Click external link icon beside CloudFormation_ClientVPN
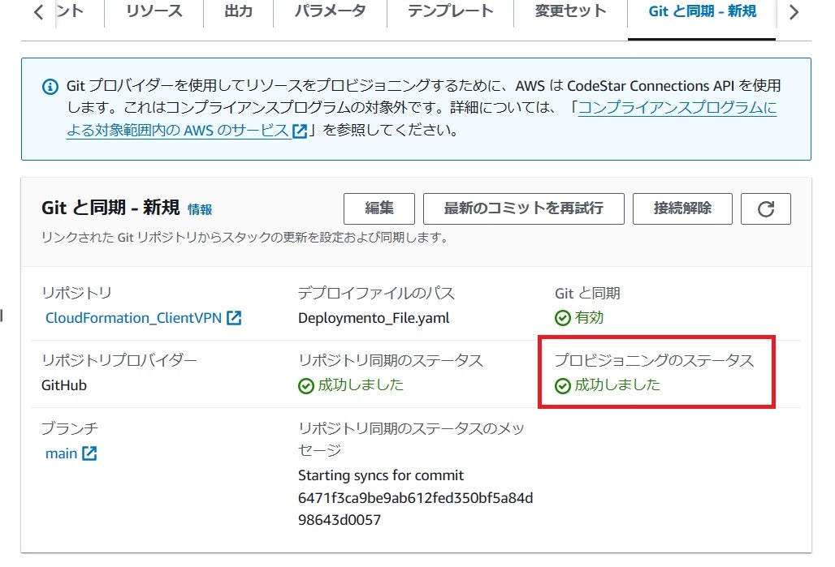Viewport: 835px width, 567px height. point(234,318)
